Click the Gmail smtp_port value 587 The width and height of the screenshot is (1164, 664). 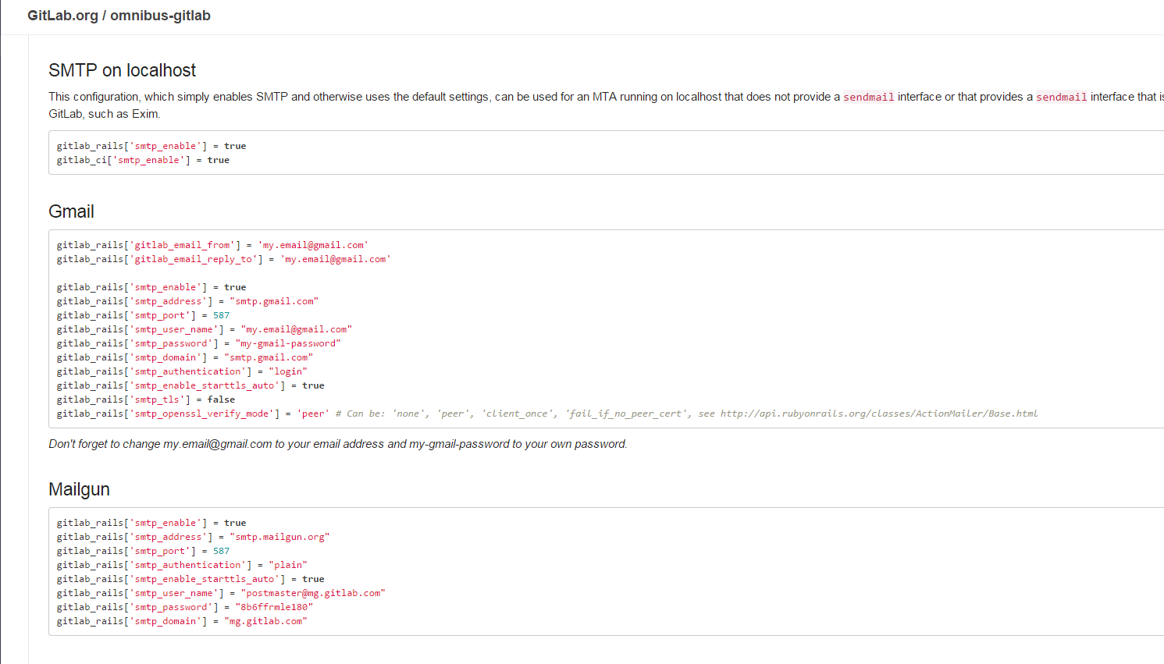coord(220,314)
